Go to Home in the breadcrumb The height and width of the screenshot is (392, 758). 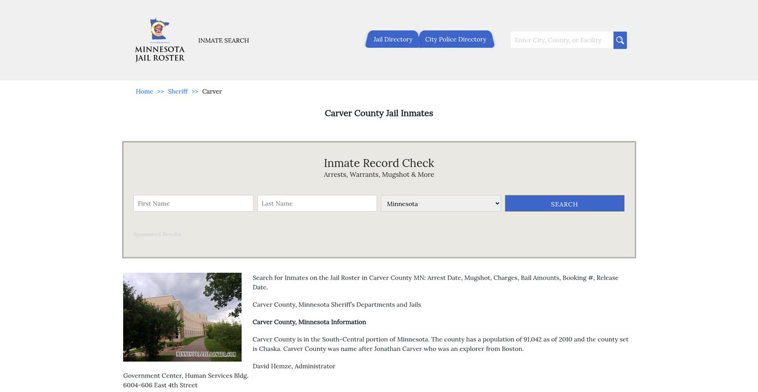(x=144, y=92)
